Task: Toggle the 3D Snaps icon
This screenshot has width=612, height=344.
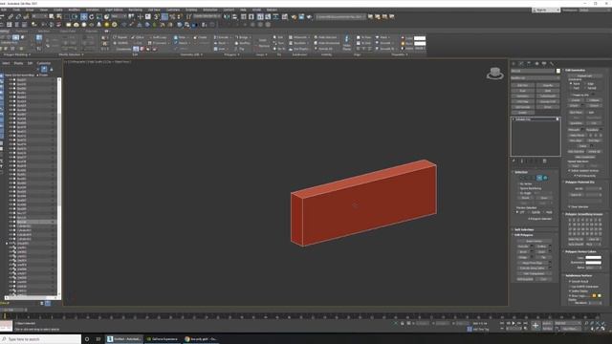Action: pos(157,17)
